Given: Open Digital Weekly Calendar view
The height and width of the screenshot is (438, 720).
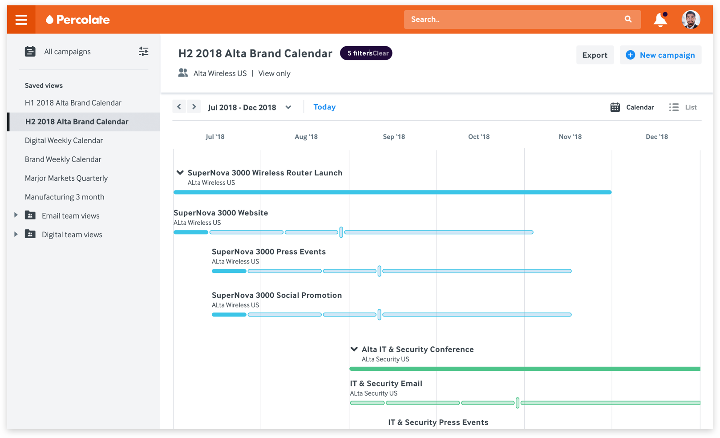Looking at the screenshot, I should tap(64, 140).
